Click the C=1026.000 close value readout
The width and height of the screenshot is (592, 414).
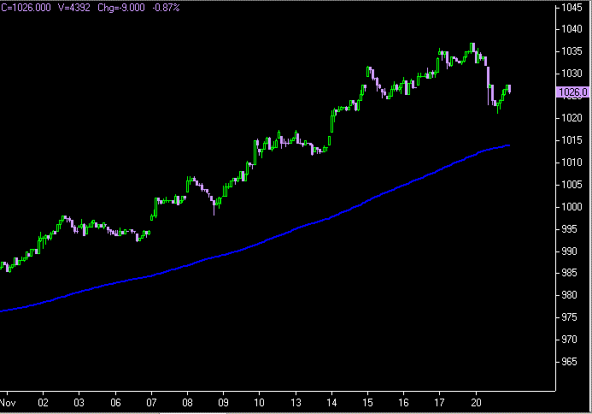[26, 8]
